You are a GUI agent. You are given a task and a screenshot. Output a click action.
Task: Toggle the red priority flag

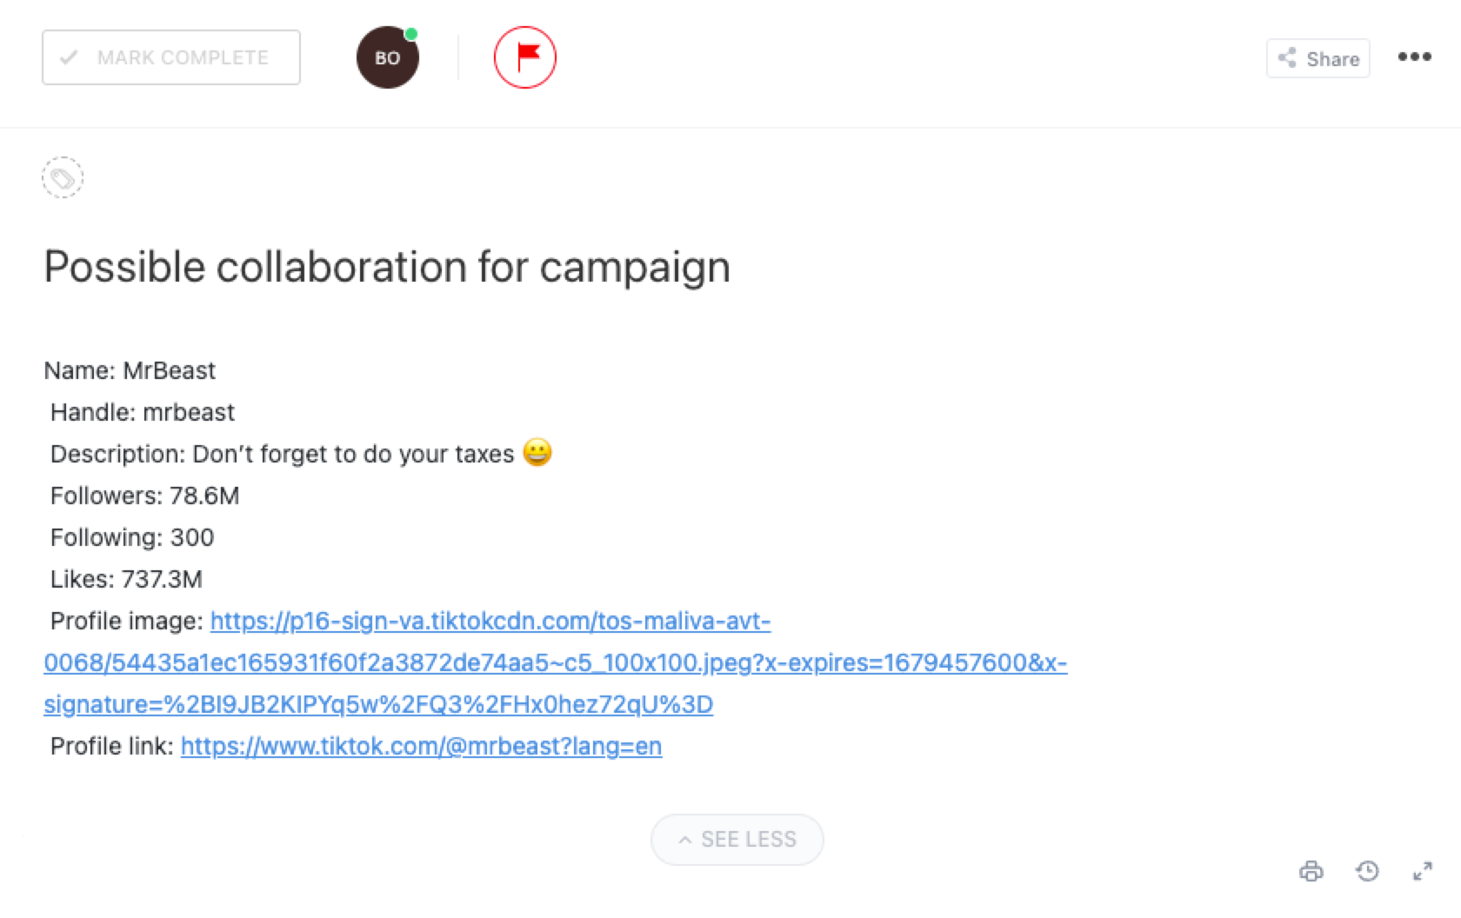(525, 57)
